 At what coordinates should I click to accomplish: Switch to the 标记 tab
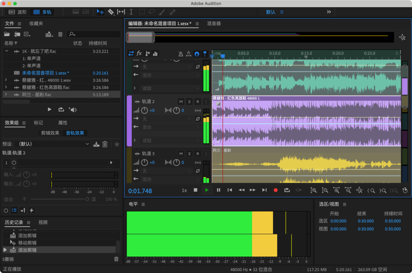[x=38, y=123]
